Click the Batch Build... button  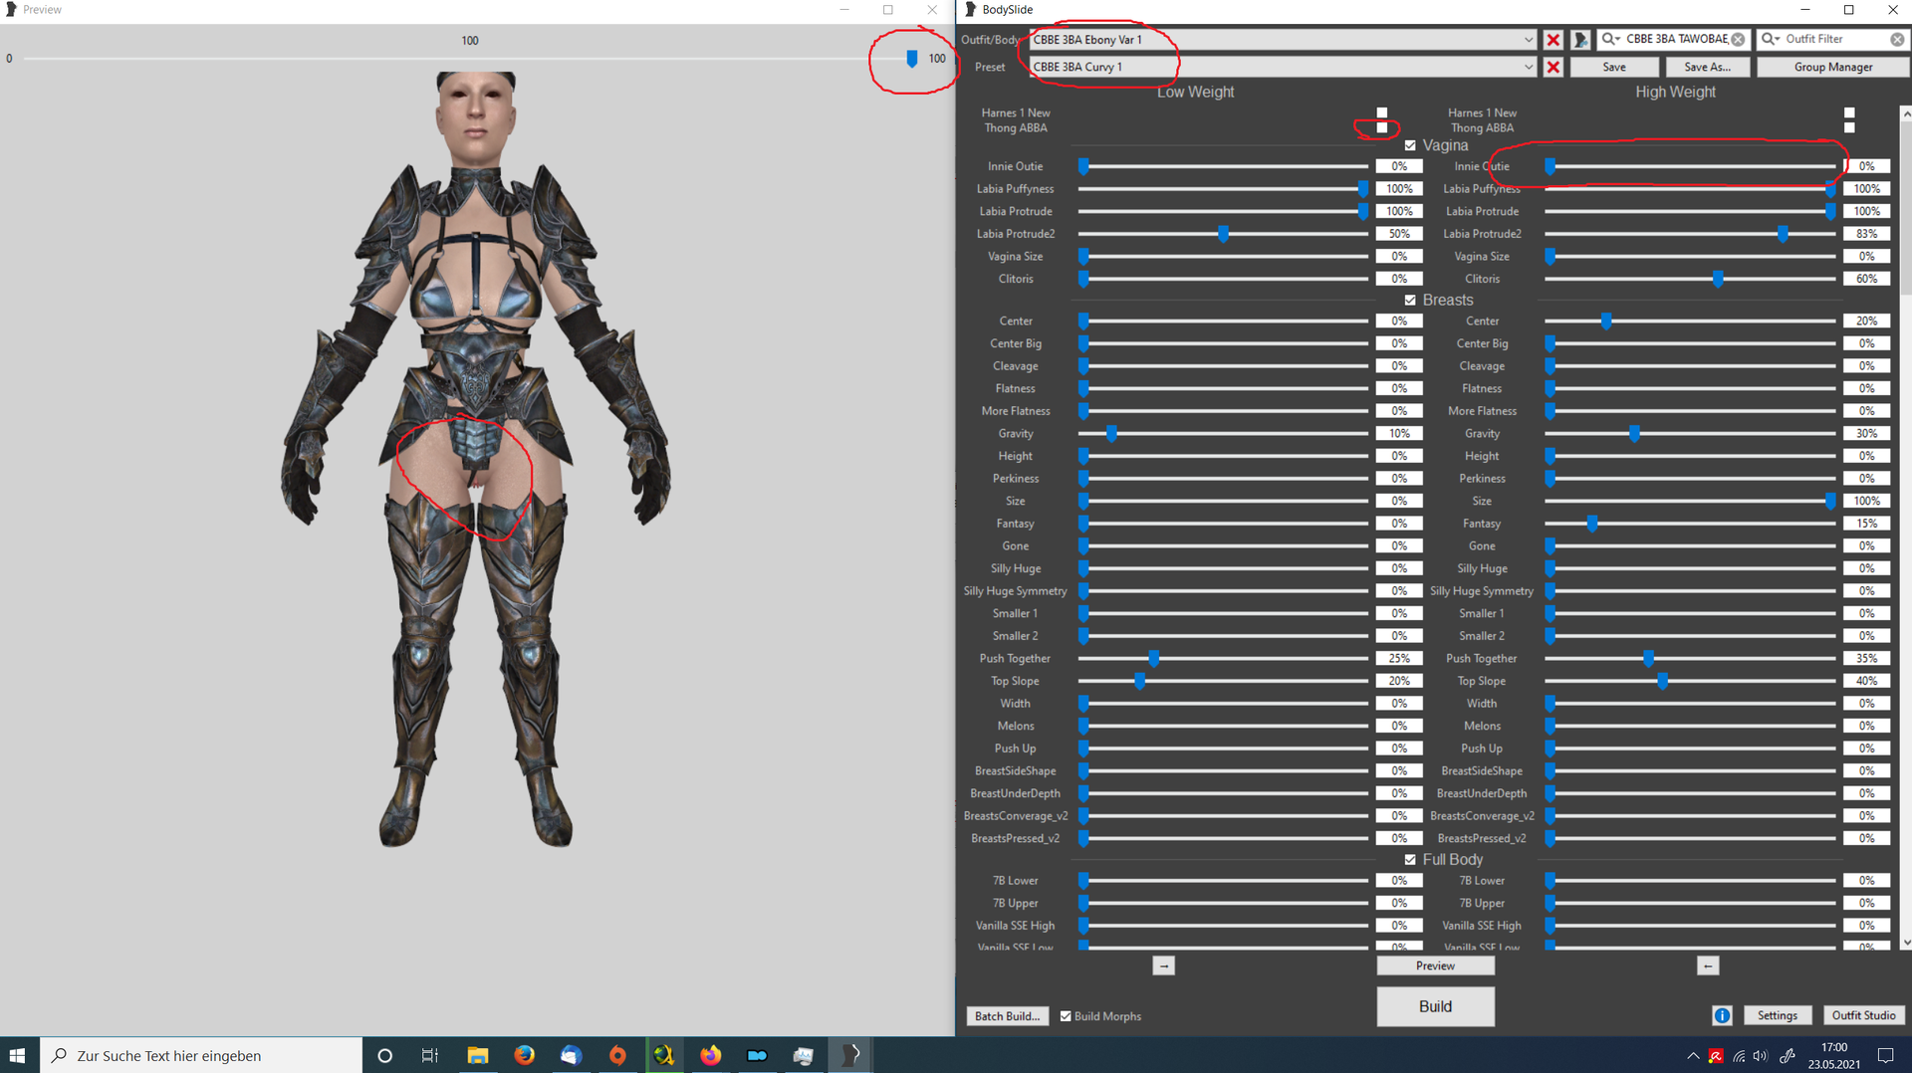click(1007, 1016)
